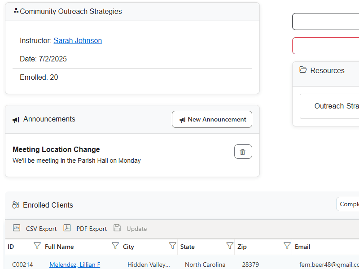Open the completion status dropdown
This screenshot has height=269, width=359.
(348, 204)
